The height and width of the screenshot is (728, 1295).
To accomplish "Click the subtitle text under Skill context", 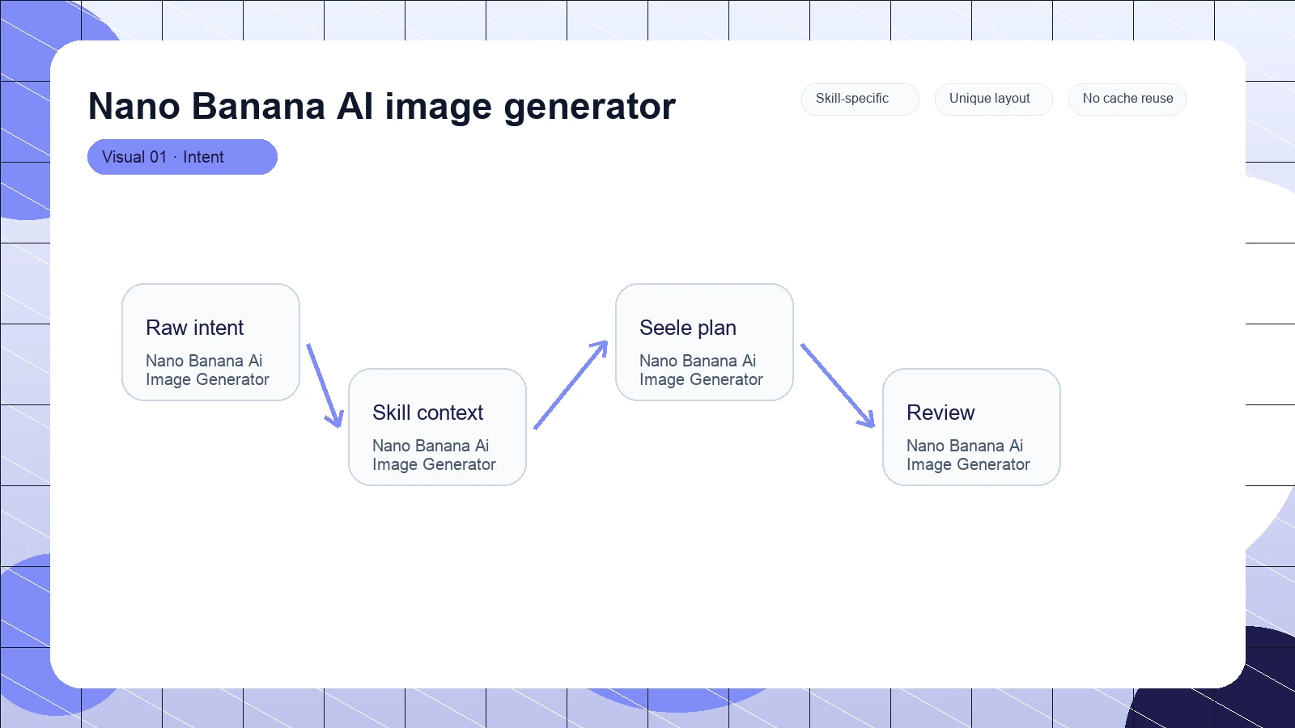I will (434, 455).
